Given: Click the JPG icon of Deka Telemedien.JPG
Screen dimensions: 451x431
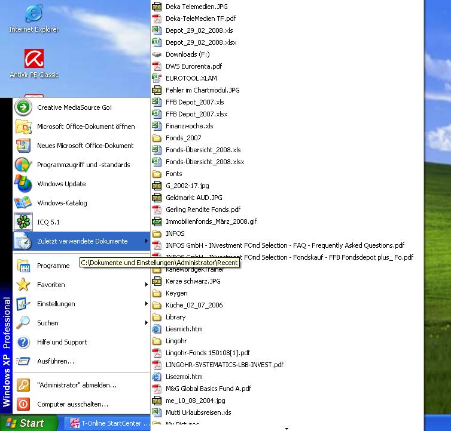Looking at the screenshot, I should pyautogui.click(x=157, y=7).
